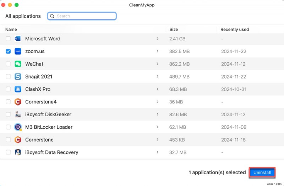This screenshot has height=186, width=284.
Task: Expand zoom.us details chevron
Action: 157,51
